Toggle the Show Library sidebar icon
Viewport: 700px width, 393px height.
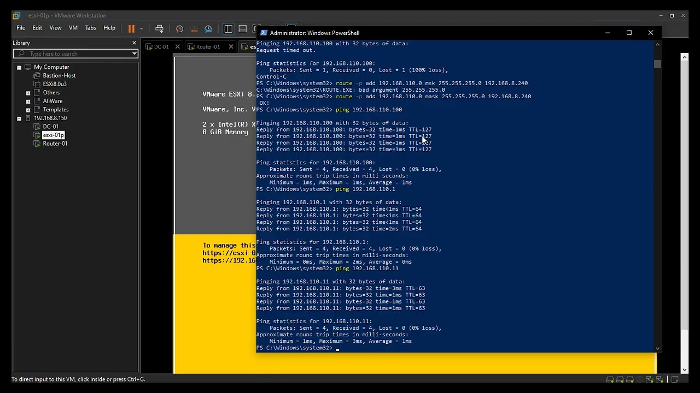click(x=229, y=28)
